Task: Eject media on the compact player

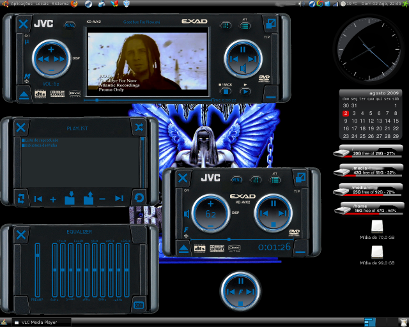Action: pyautogui.click(x=184, y=249)
